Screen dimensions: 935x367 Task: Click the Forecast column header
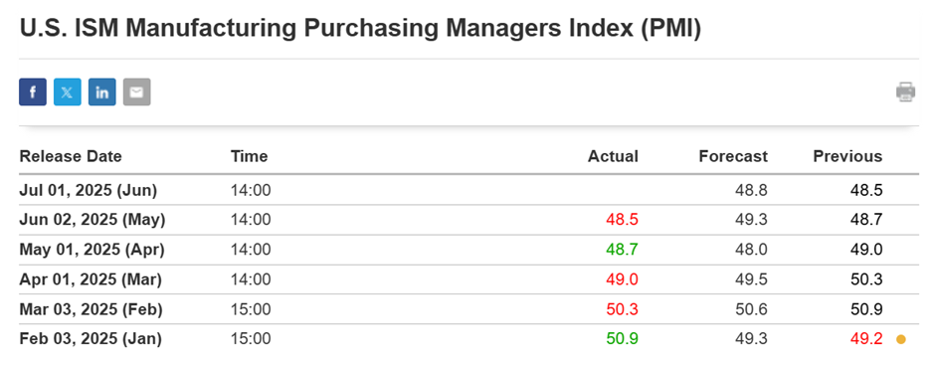(733, 157)
